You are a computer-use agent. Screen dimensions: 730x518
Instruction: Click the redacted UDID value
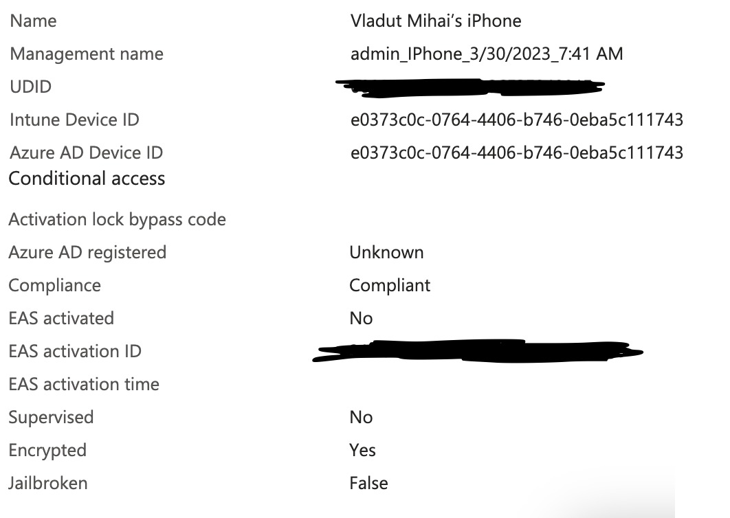tap(470, 87)
